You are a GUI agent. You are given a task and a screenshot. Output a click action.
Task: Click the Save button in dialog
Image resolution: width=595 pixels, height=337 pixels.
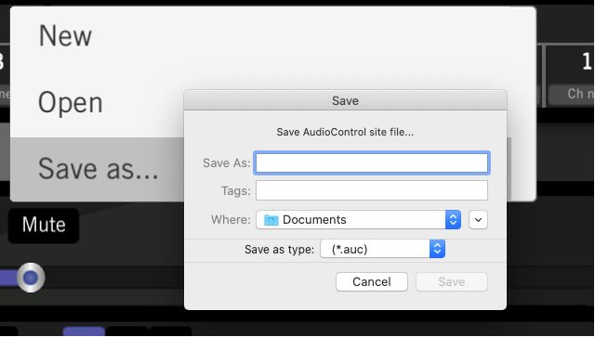[x=452, y=282]
